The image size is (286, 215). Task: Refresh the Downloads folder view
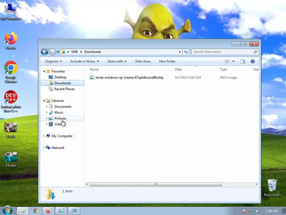click(186, 52)
